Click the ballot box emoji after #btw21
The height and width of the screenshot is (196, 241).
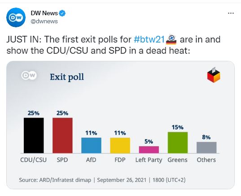click(171, 40)
